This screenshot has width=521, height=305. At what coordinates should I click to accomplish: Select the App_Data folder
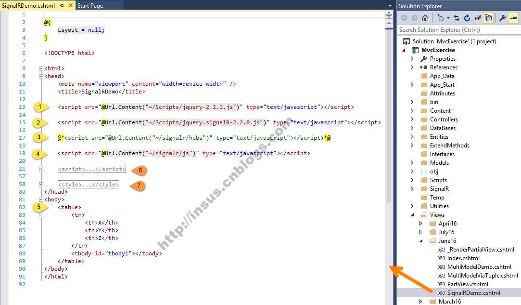(442, 76)
